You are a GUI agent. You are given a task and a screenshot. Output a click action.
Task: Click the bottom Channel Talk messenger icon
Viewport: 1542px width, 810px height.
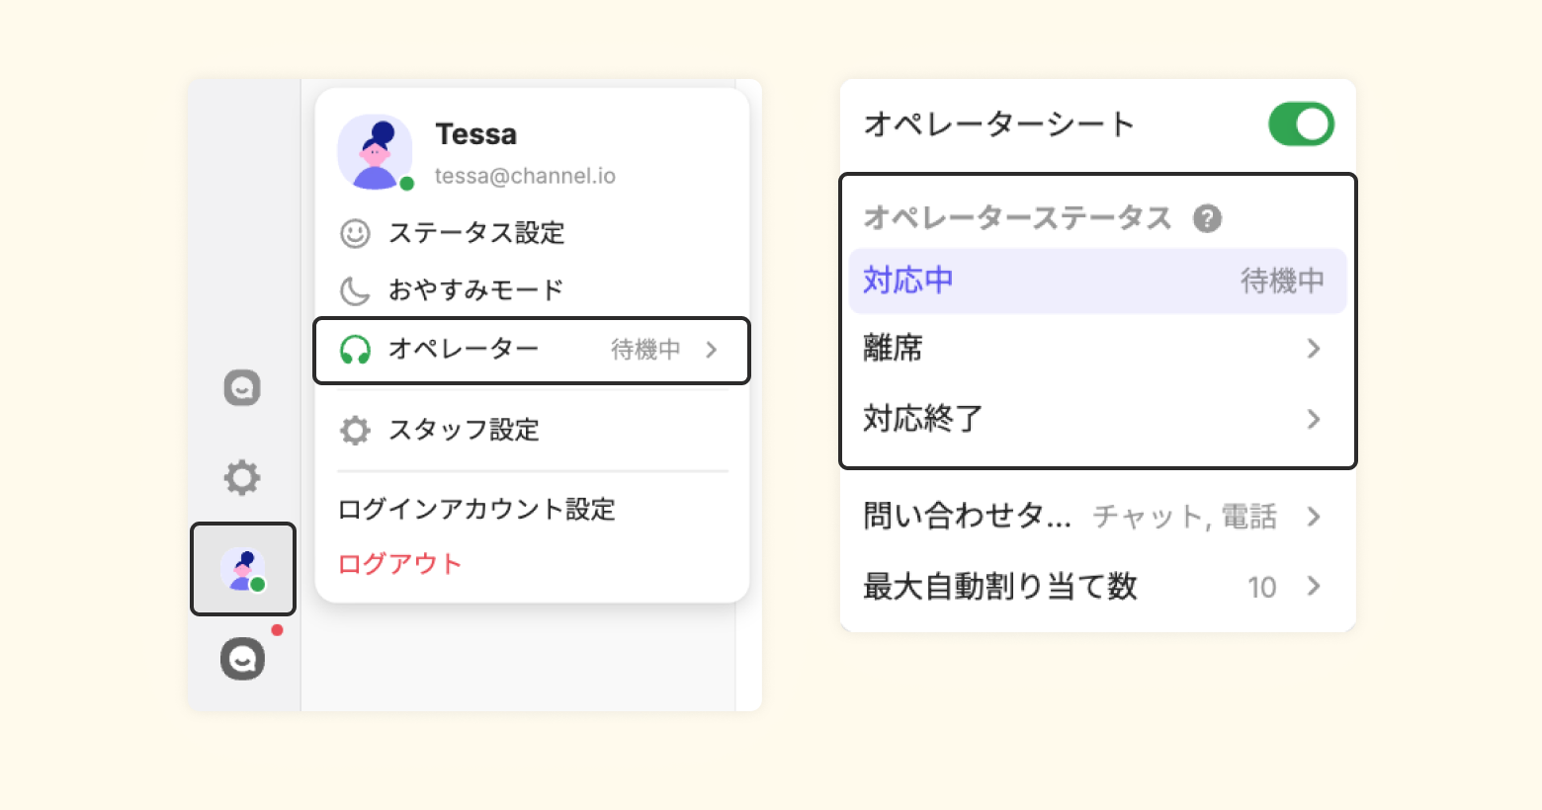(x=242, y=659)
